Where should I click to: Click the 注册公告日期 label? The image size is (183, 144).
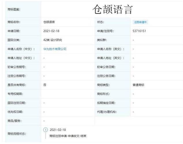pos(106,76)
